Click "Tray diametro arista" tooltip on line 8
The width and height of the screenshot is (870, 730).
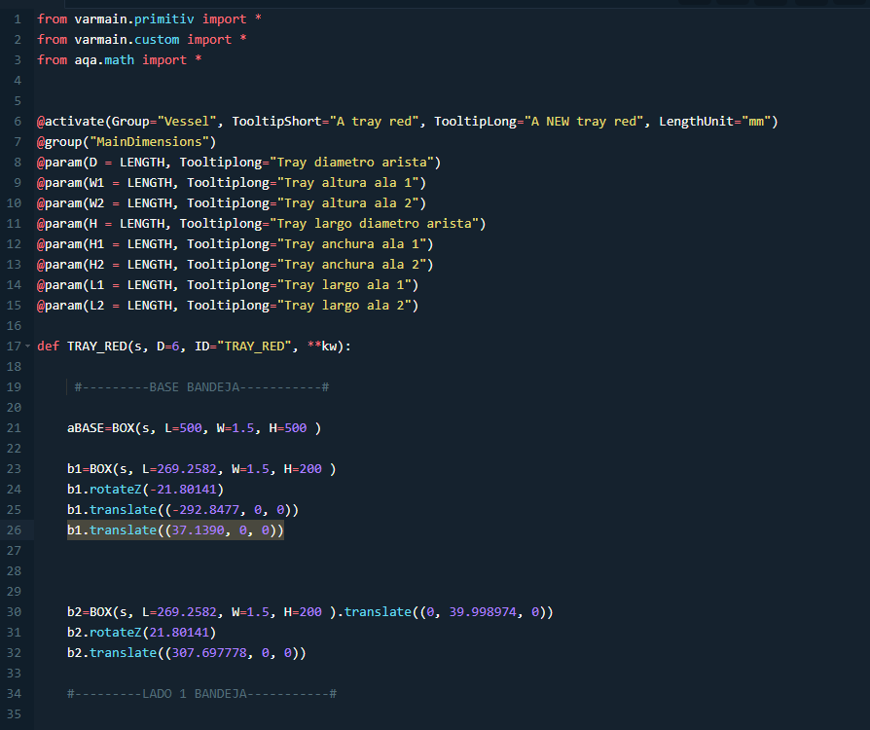(x=351, y=163)
